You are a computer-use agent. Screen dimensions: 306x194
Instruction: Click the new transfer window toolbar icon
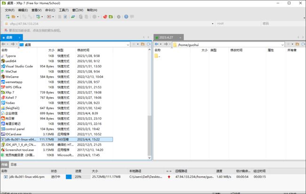click(x=38, y=17)
